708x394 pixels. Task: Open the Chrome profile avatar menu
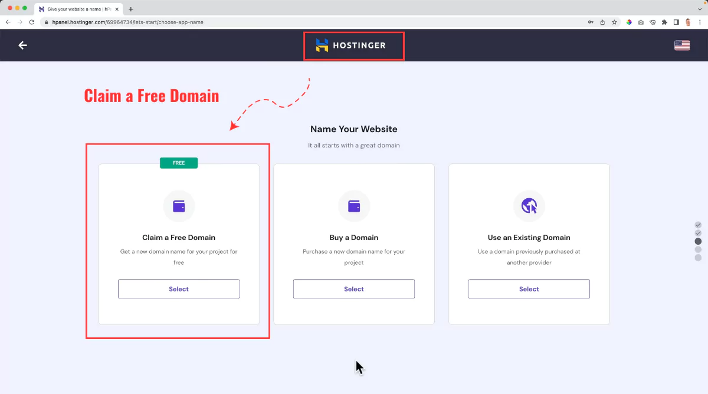click(688, 22)
